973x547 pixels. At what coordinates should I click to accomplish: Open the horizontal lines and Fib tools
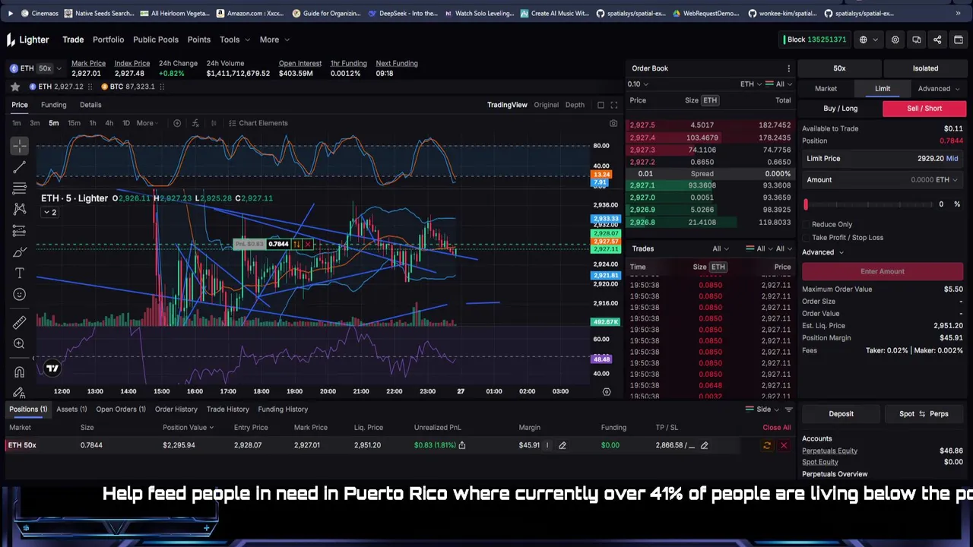tap(19, 188)
